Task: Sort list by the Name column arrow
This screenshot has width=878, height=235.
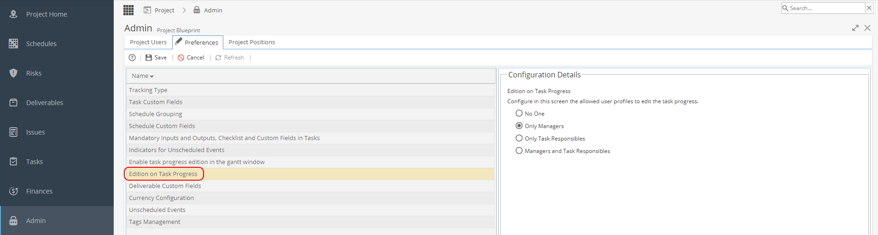Action: coord(152,76)
